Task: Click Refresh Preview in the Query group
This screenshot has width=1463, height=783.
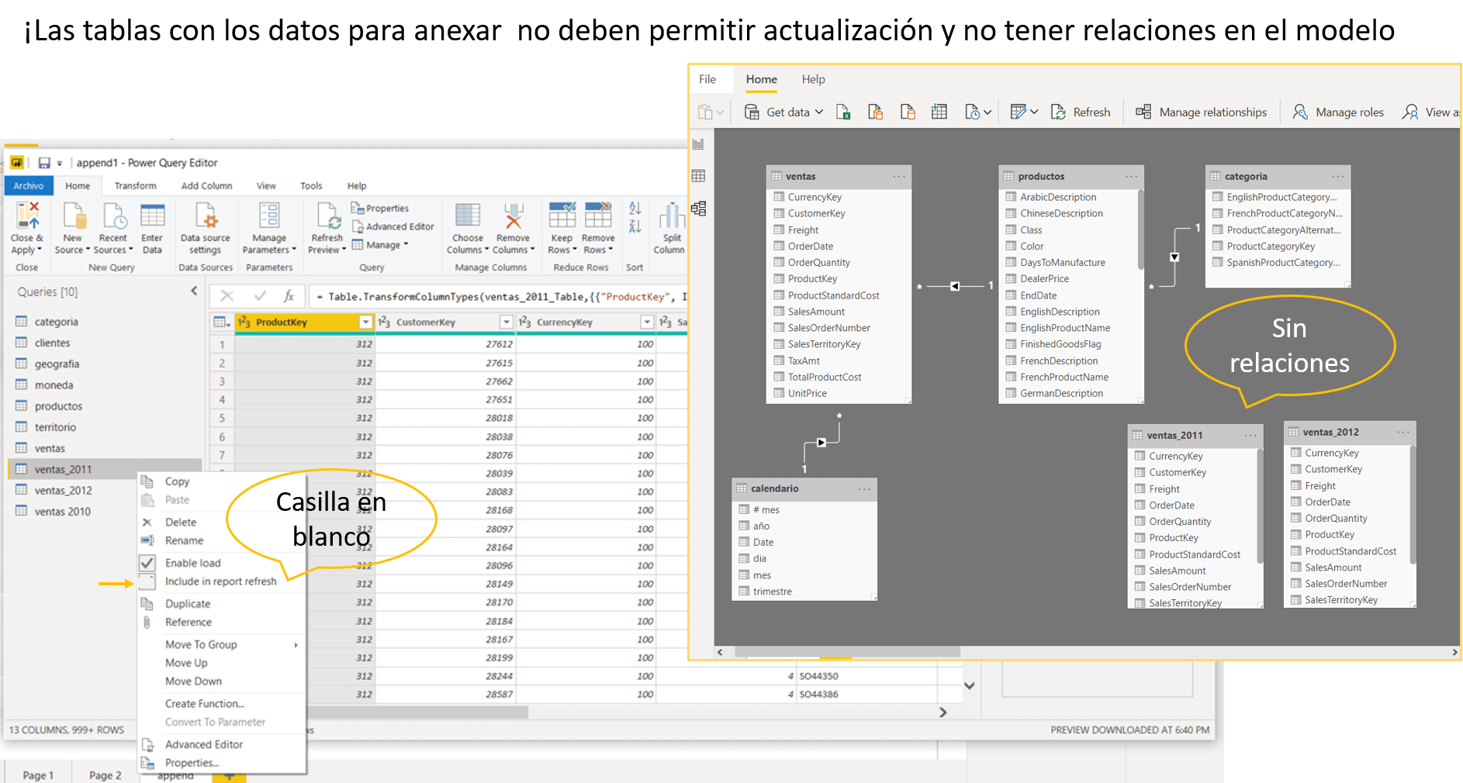Action: [x=326, y=229]
